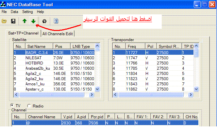Click the FAV 3: column header
This screenshot has height=127, width=217.
pos(175,117)
